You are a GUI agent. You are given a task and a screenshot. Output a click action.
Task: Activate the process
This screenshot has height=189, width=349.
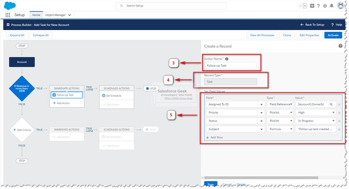[x=333, y=35]
